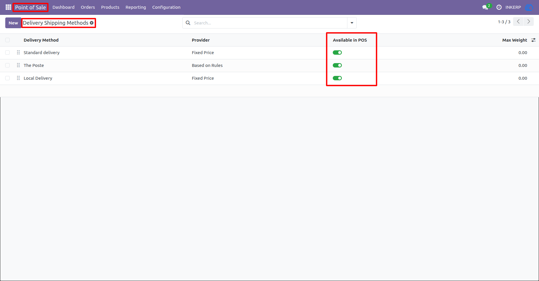Screen dimensions: 539x281
Task: Create a New delivery method
Action: click(x=13, y=23)
